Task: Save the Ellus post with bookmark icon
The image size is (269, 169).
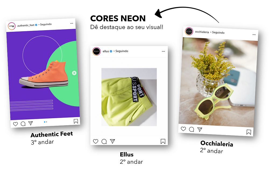Action: coord(163,141)
